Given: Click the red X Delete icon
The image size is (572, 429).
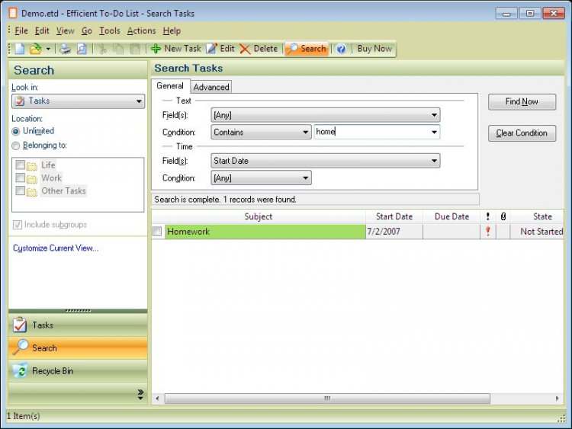Looking at the screenshot, I should click(245, 49).
